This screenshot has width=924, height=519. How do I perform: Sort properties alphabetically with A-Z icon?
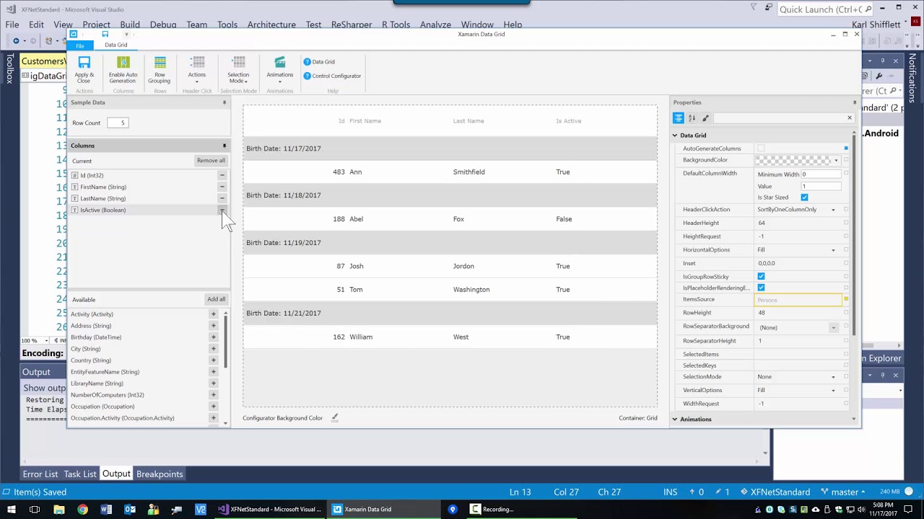pyautogui.click(x=692, y=118)
